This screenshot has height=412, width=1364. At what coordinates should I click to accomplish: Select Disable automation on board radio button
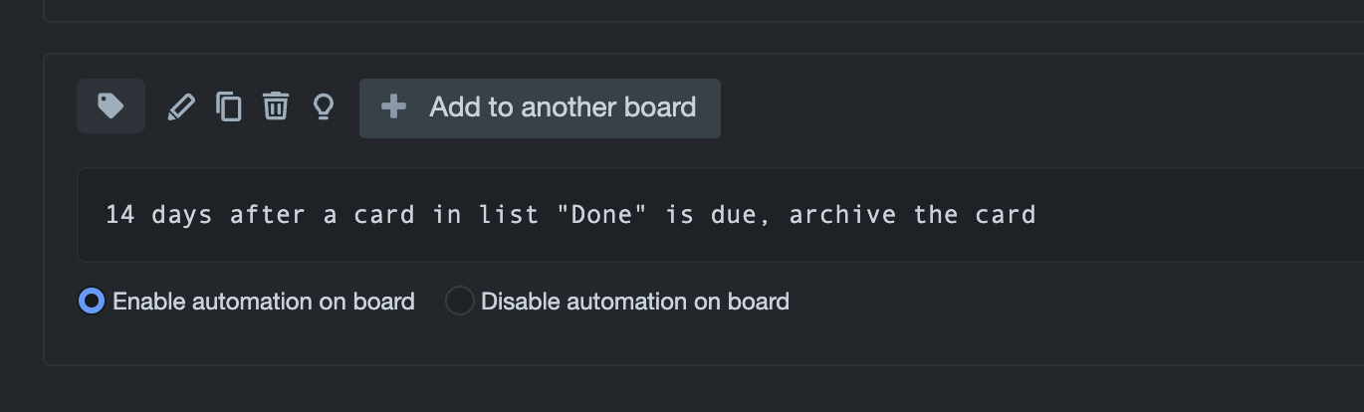point(459,301)
